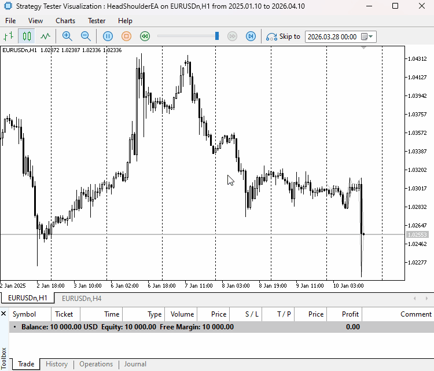The image size is (434, 371).
Task: Sort by the Ticket column header
Action: coord(65,314)
